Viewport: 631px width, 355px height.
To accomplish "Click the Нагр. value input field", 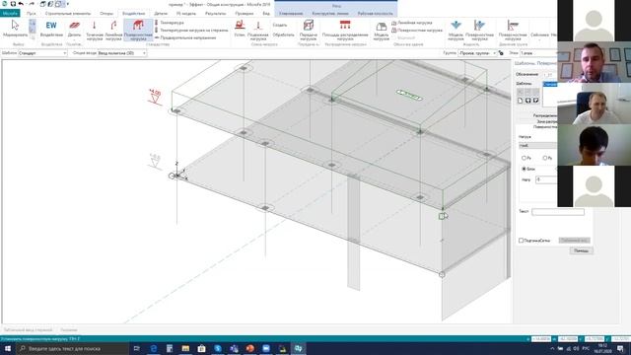I will [546, 179].
